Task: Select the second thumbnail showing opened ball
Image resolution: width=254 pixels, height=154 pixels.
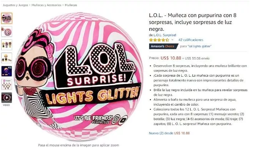Action: click(7, 32)
